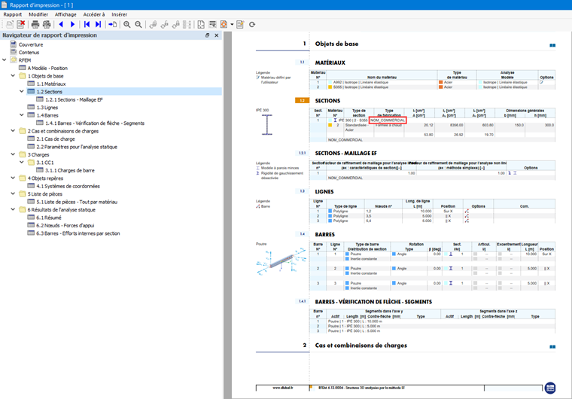The height and width of the screenshot is (399, 572).
Task: Open the Rapport menu
Action: point(12,14)
